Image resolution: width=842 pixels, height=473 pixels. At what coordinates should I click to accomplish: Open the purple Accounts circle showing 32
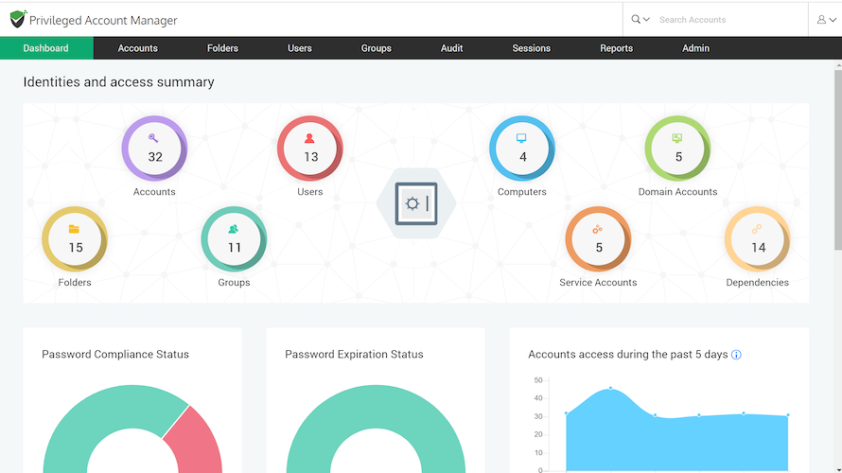(154, 149)
